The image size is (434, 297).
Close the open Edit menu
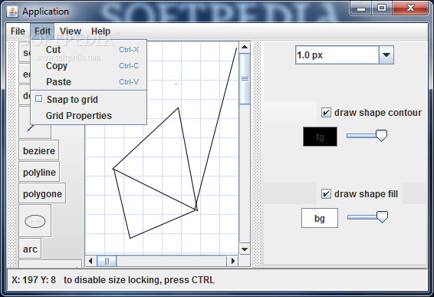coord(42,31)
